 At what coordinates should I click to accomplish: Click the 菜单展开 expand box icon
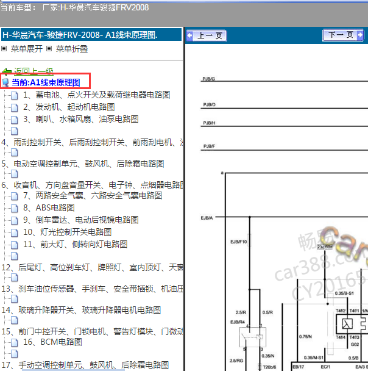pyautogui.click(x=4, y=49)
